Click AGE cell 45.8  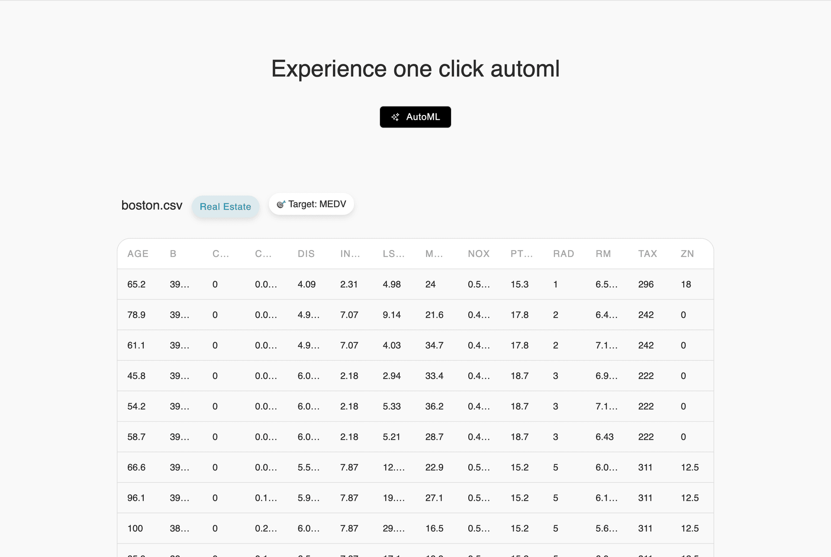136,376
